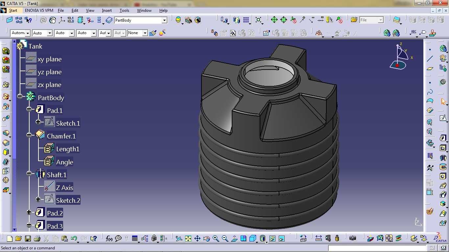Open a file with the Open icon

[x=18, y=239]
